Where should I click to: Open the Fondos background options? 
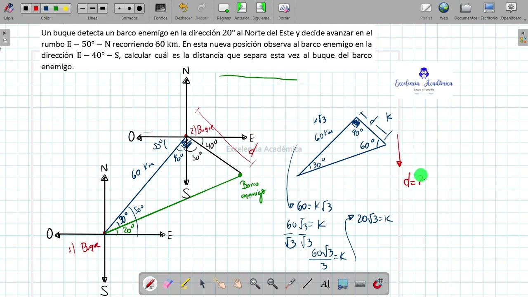pos(160,11)
